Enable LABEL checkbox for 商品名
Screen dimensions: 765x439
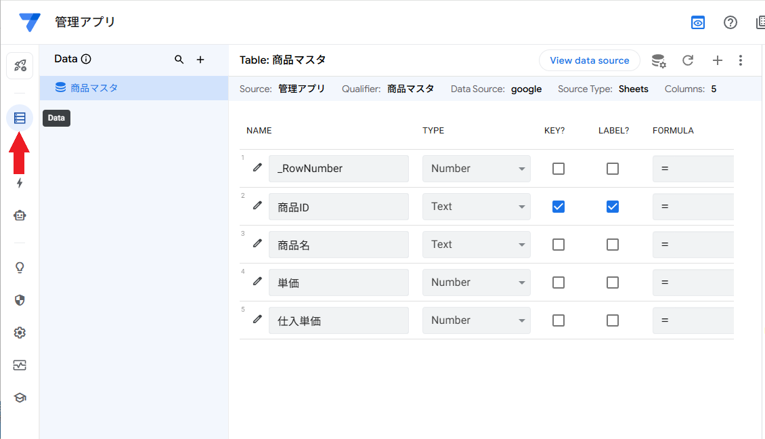(x=613, y=245)
